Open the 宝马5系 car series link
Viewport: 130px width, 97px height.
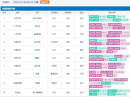click(x=37, y=42)
